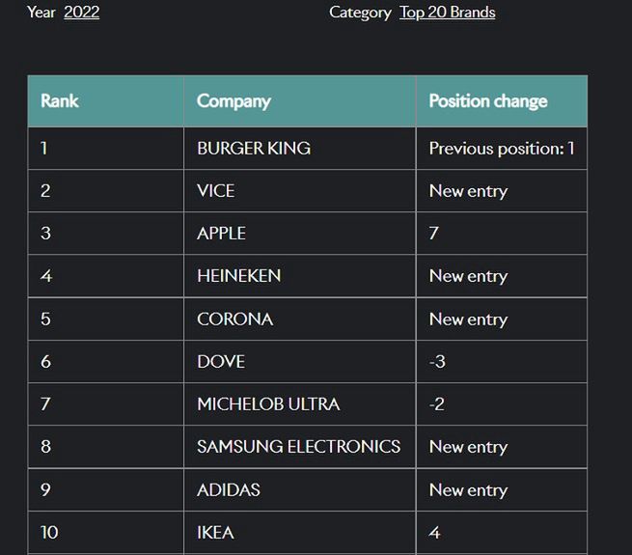
Task: Open the Top 20 Brands category dropdown
Action: pos(447,13)
